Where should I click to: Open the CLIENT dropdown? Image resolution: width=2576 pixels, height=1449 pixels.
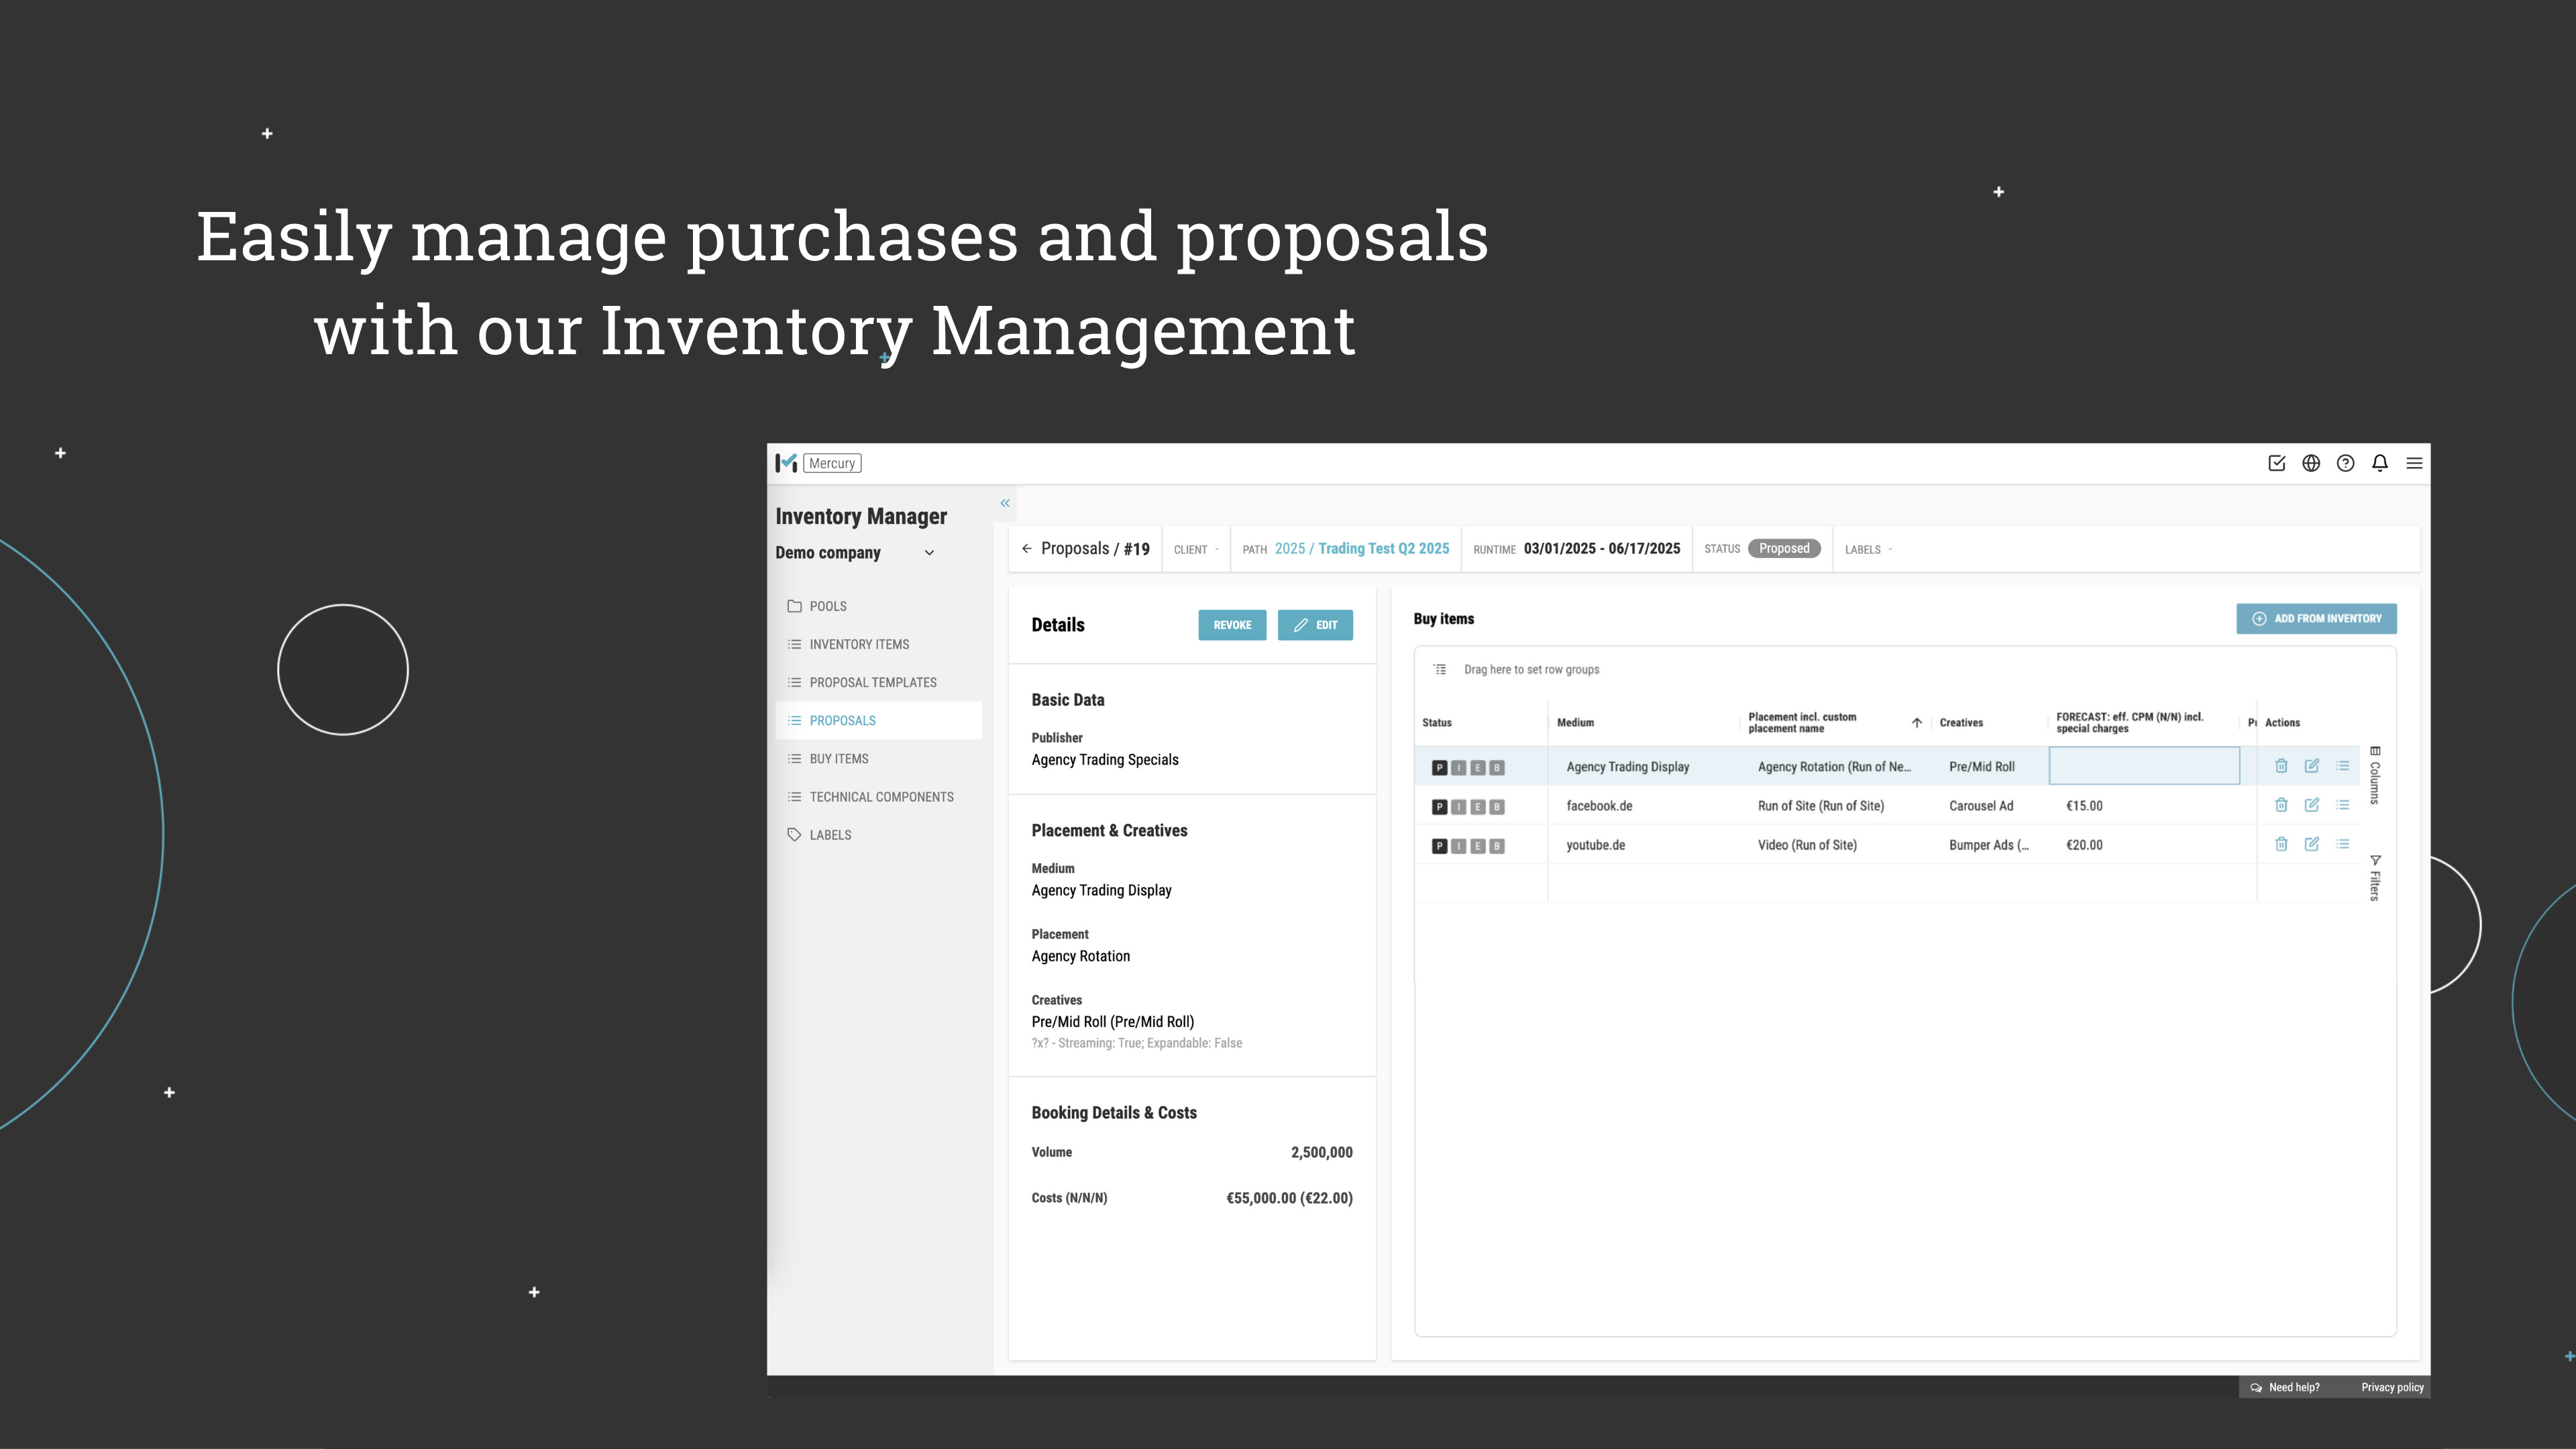pos(1196,549)
